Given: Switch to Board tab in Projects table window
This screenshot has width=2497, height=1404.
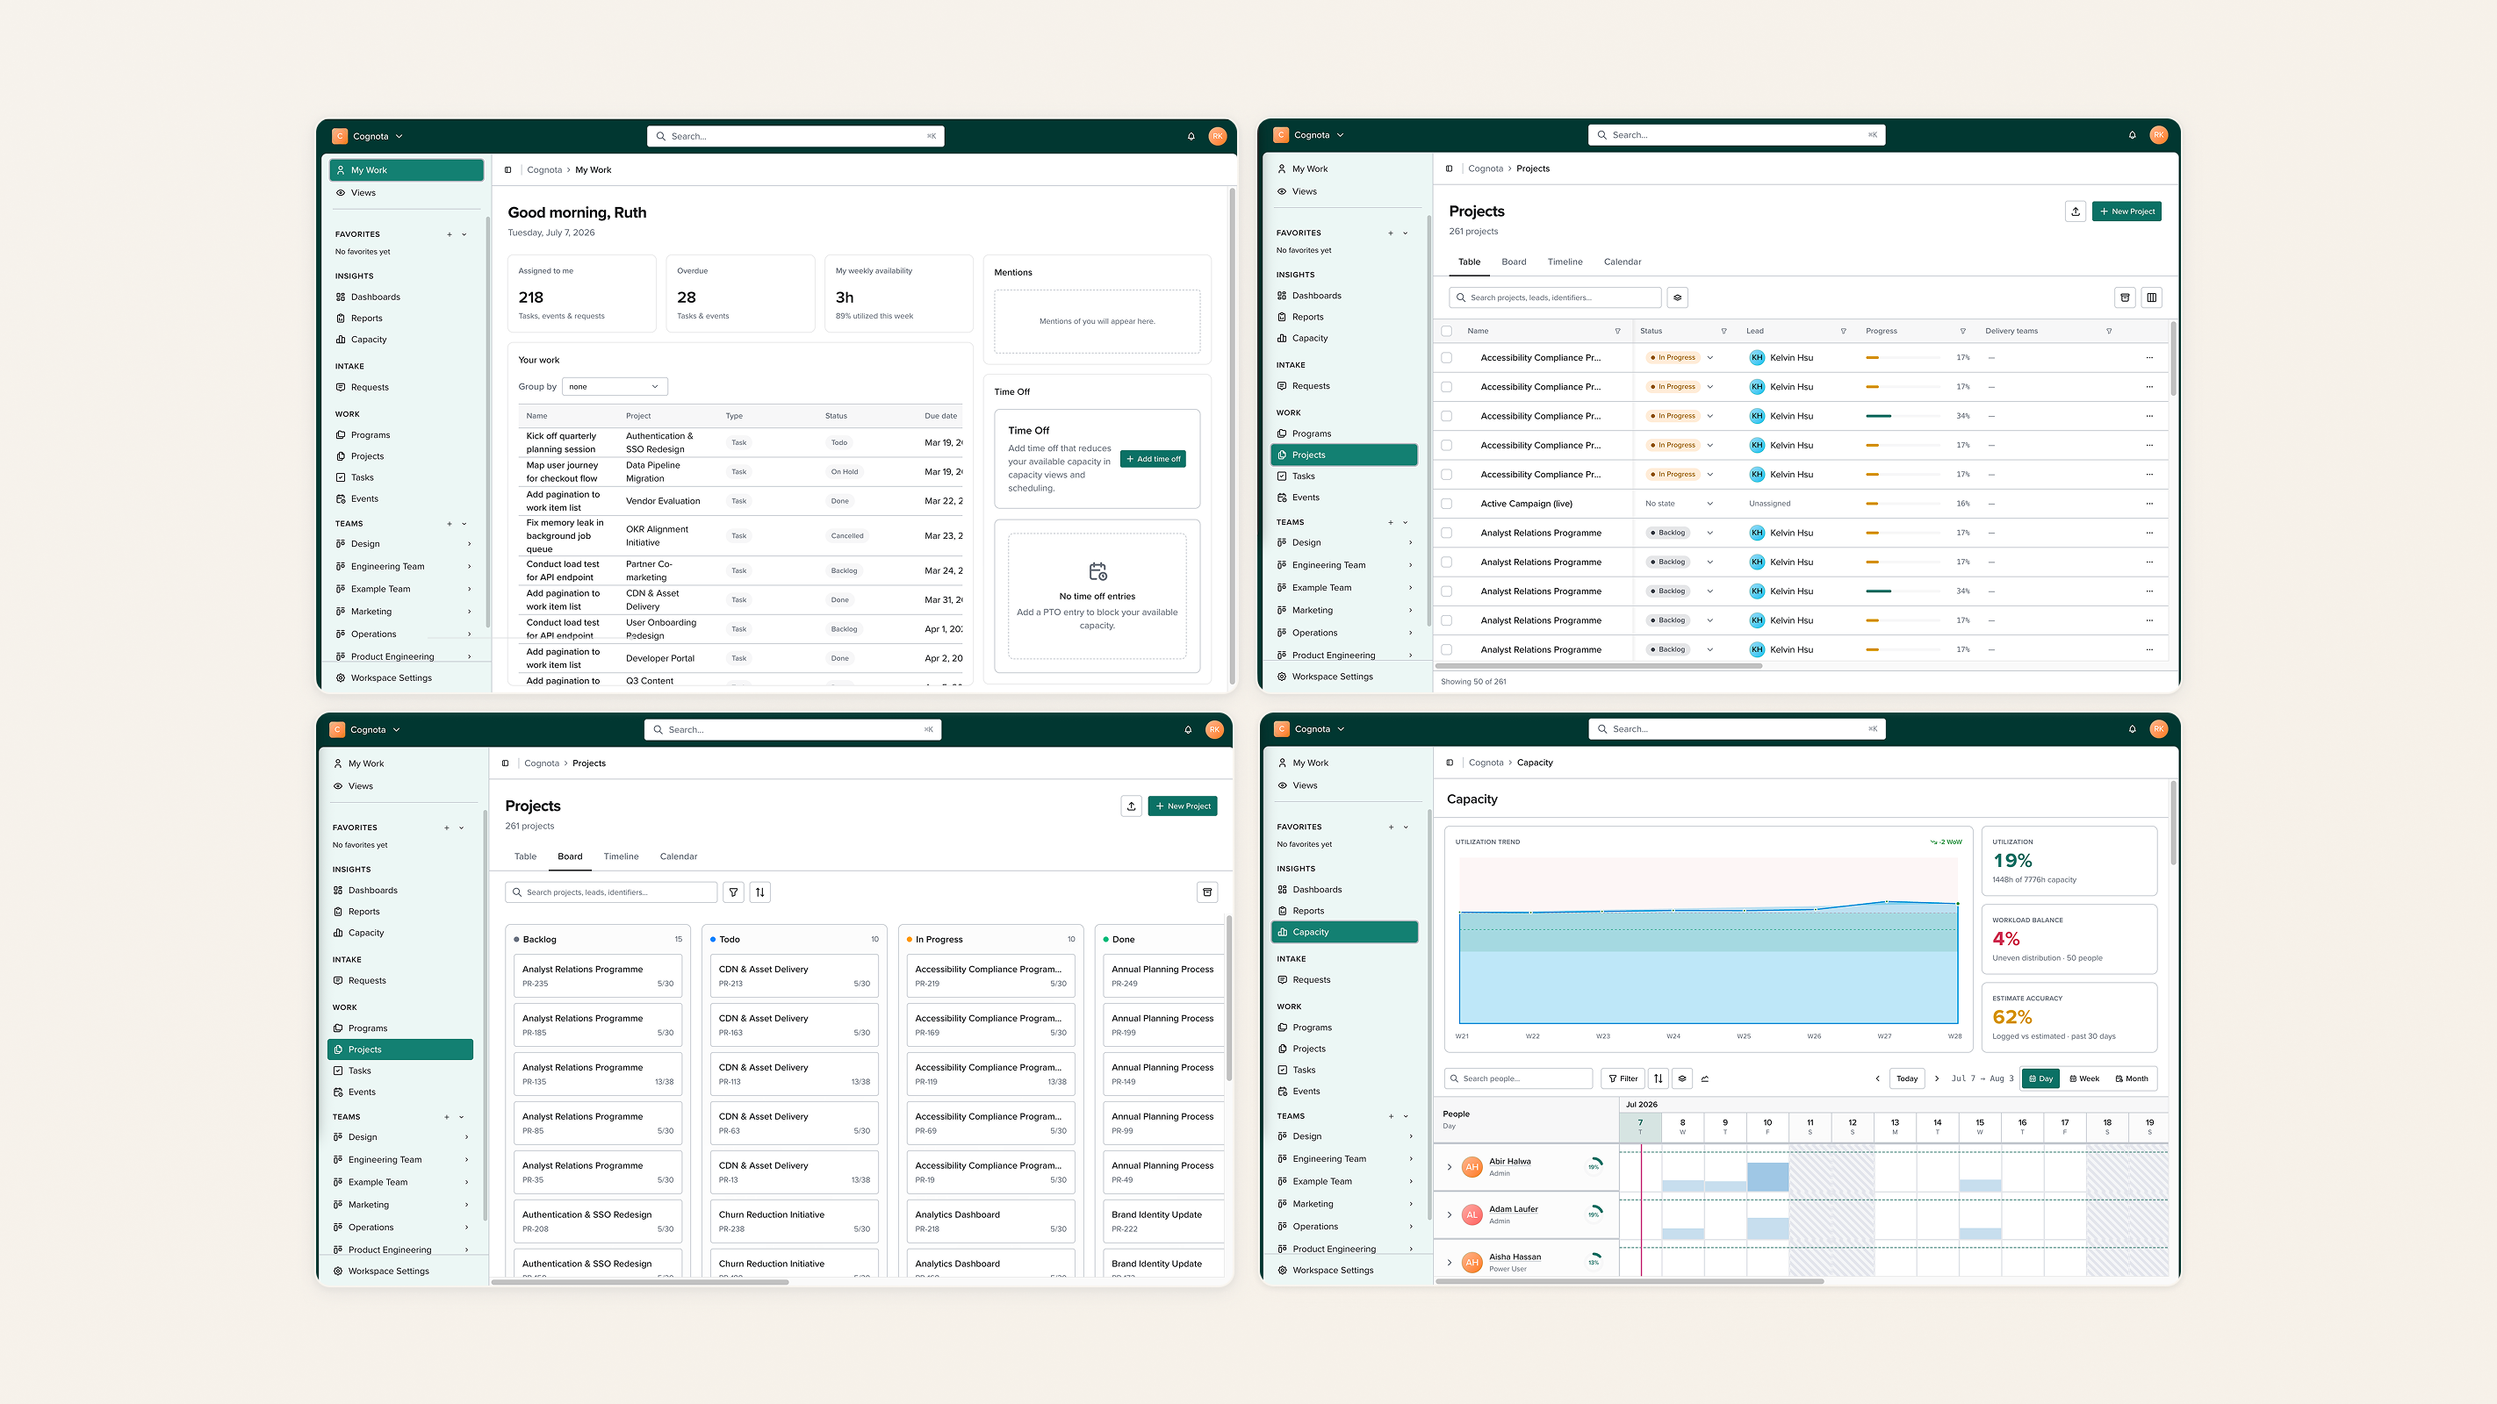Looking at the screenshot, I should 1513,261.
